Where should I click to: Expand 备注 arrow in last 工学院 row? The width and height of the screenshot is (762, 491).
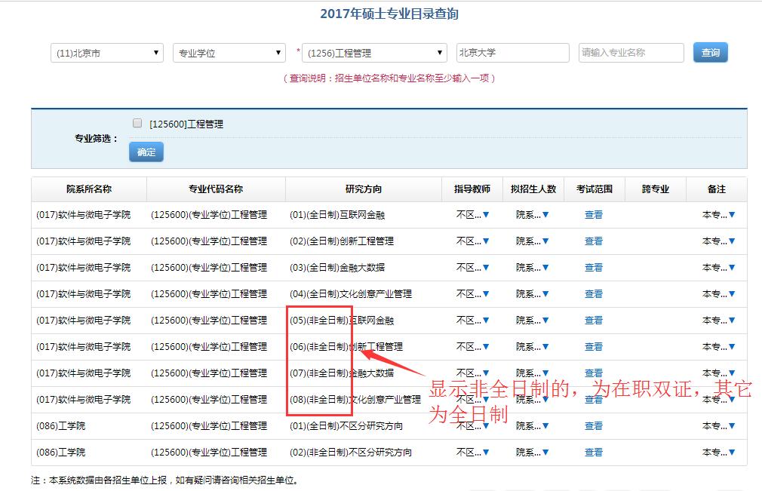[x=731, y=453]
